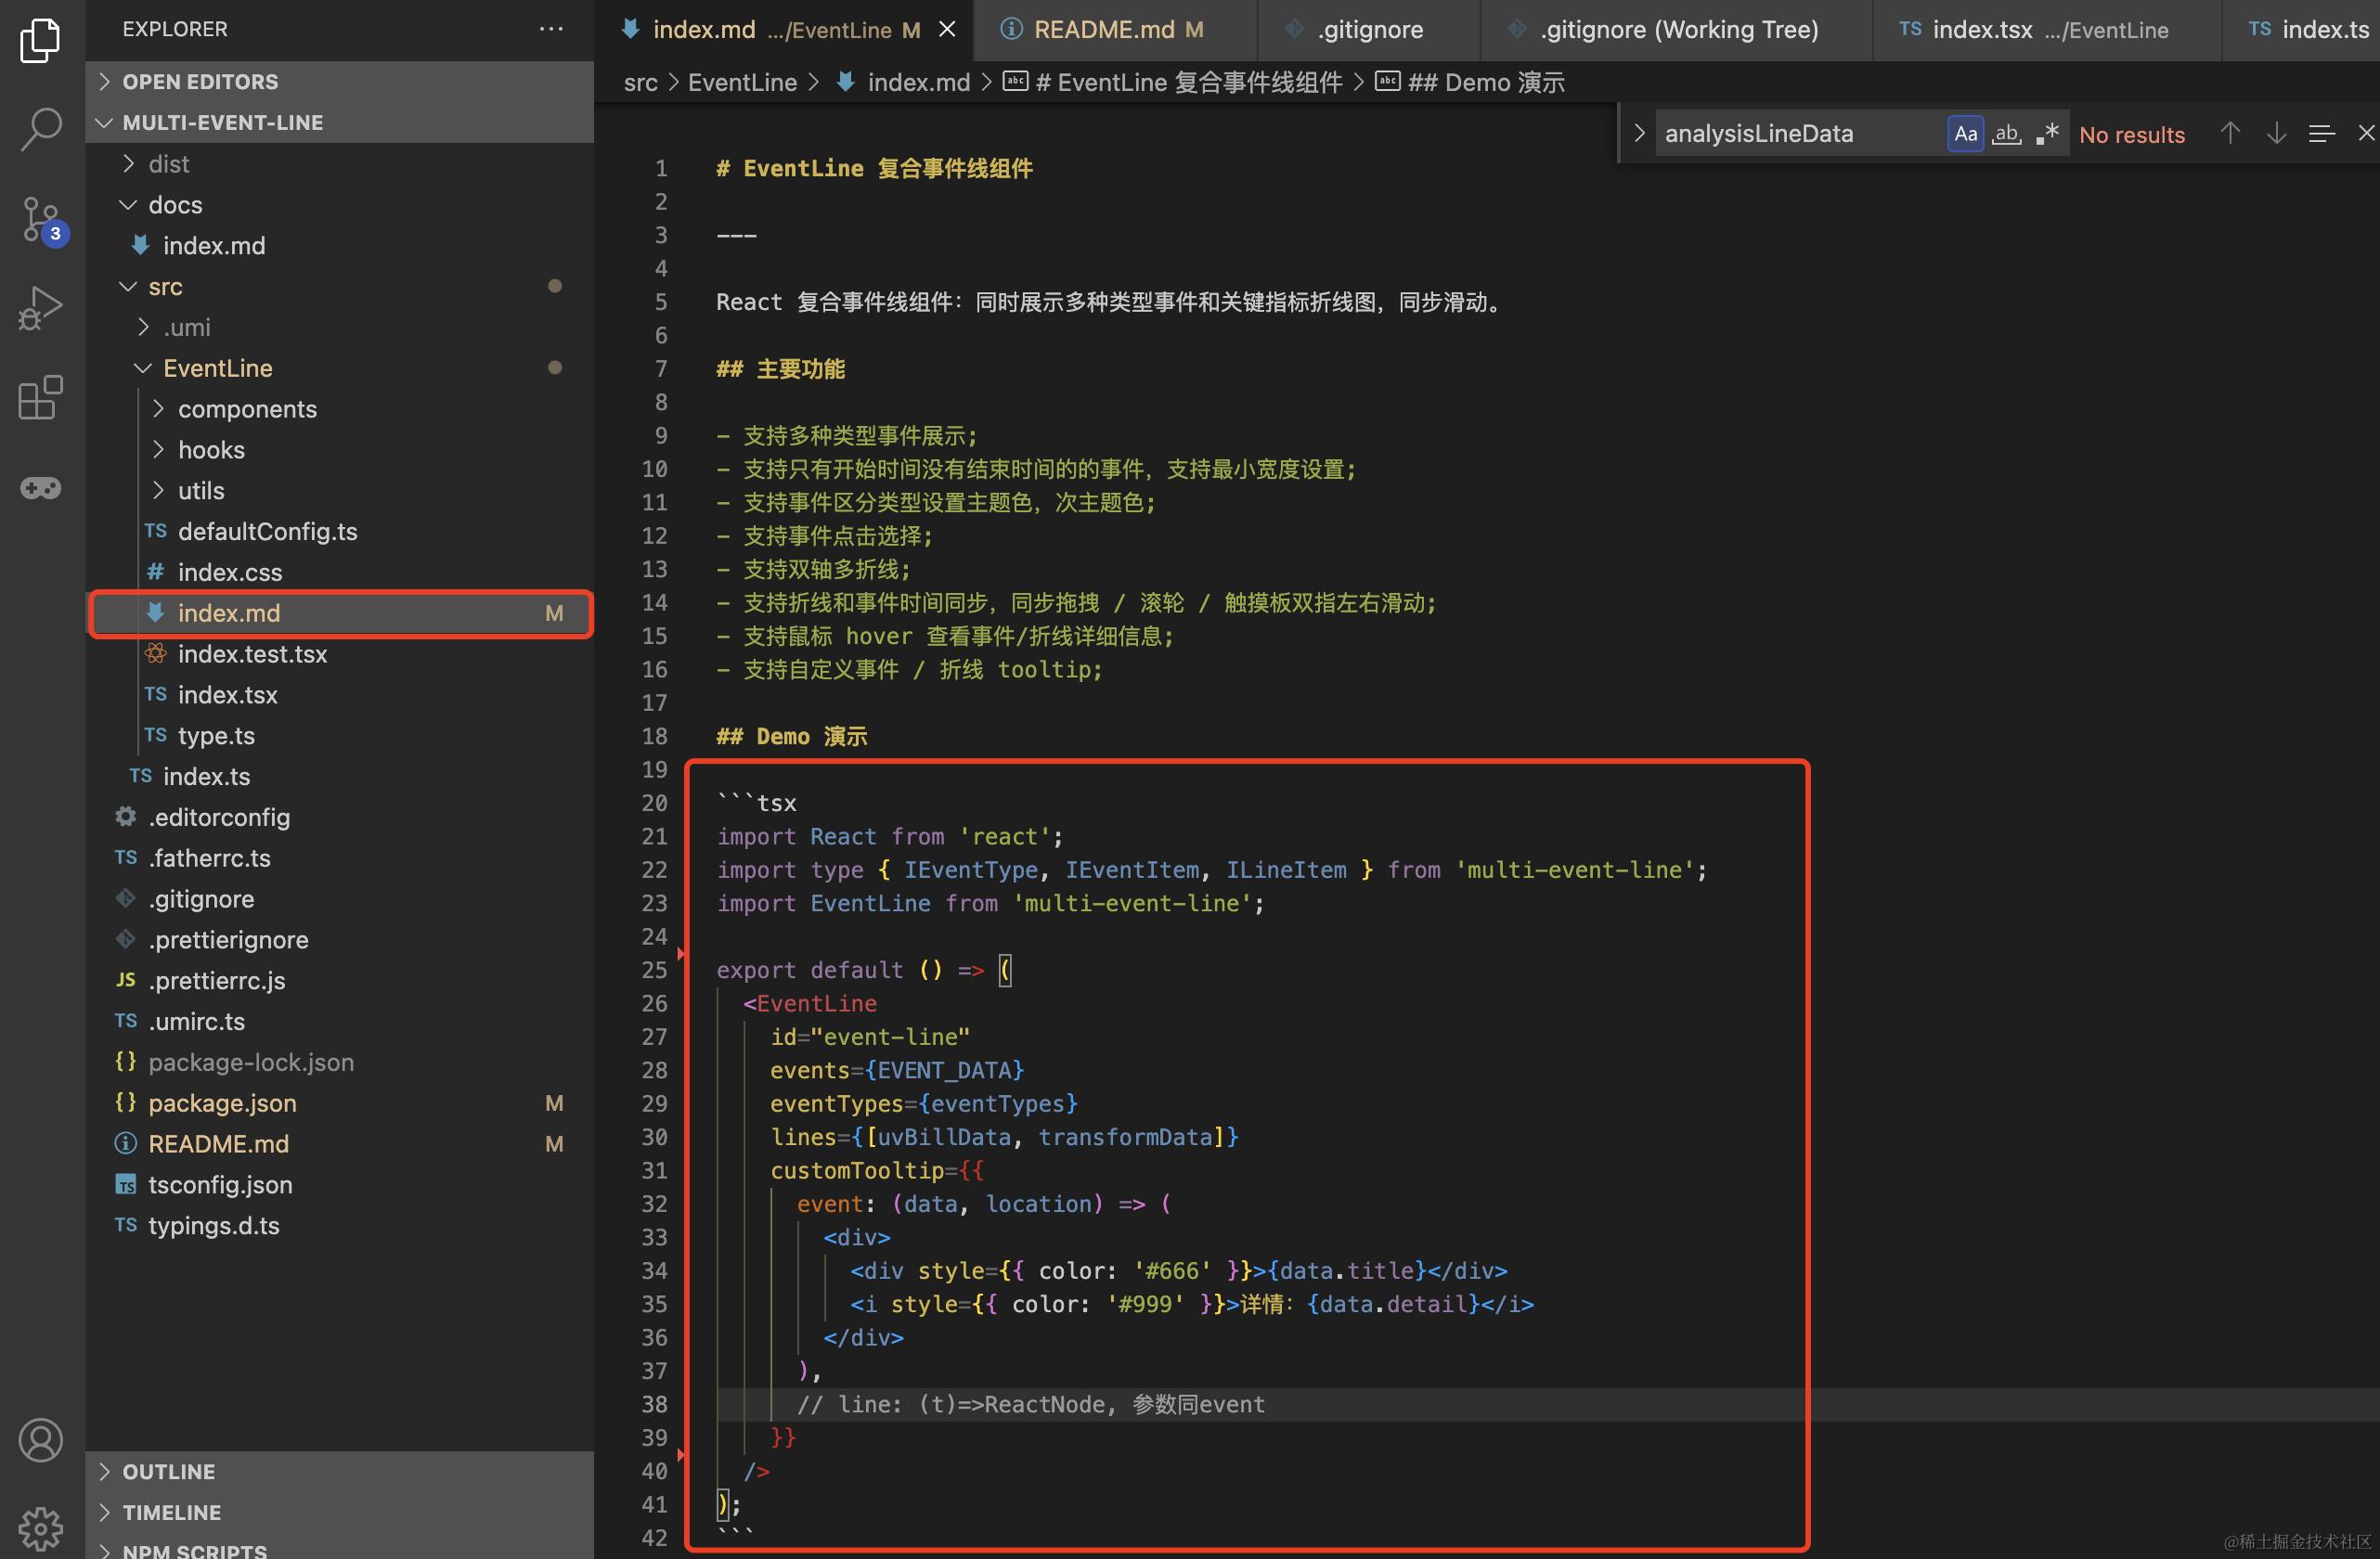Viewport: 2380px width, 1559px height.
Task: Open Explorer more actions ellipsis
Action: [551, 29]
